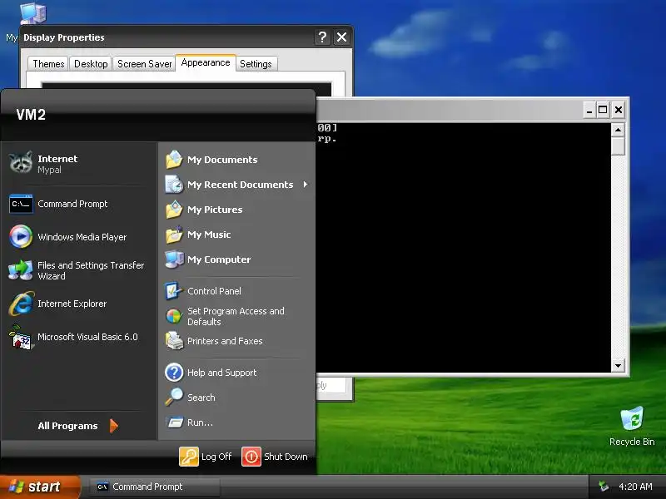Click console scrollbar down arrow
666x499 pixels.
(618, 365)
